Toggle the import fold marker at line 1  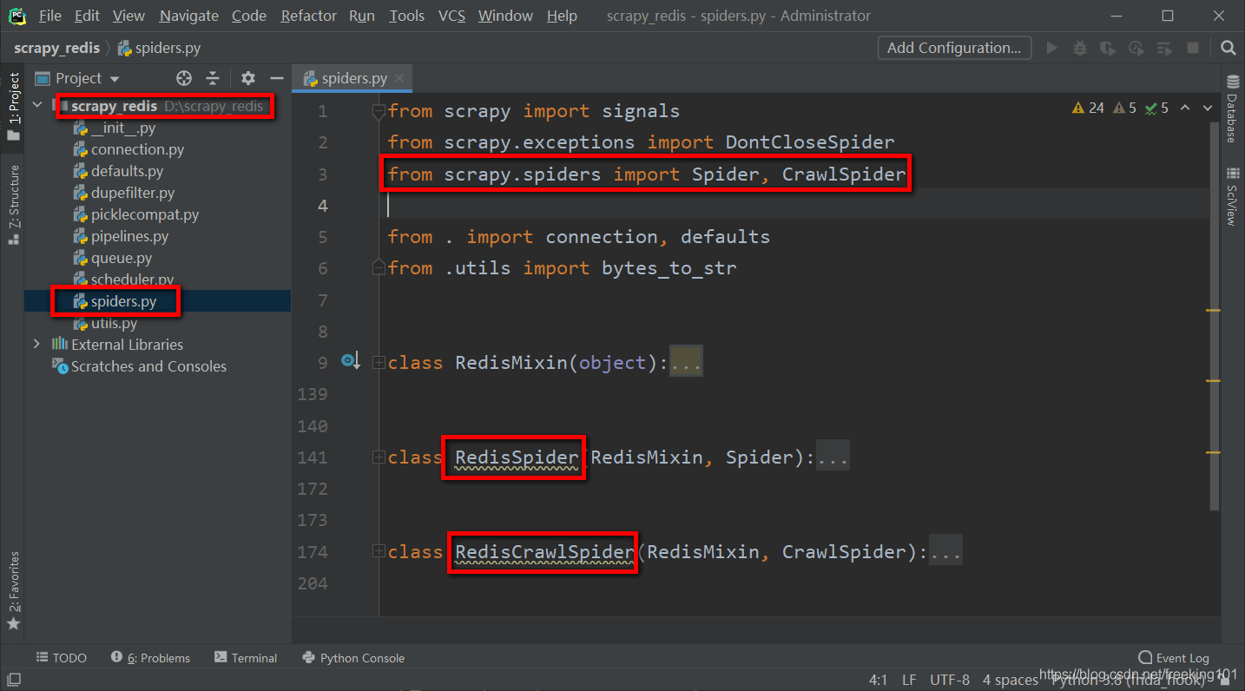378,110
